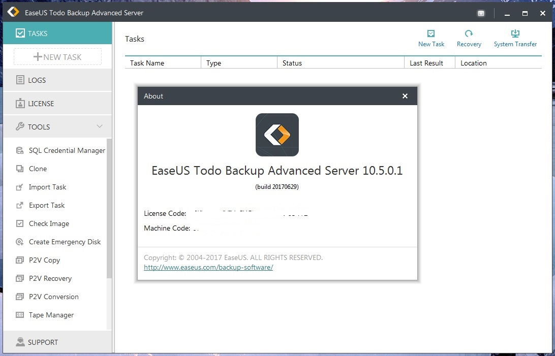This screenshot has width=555, height=356.
Task: Click the Logs sidebar icon
Action: coord(20,80)
